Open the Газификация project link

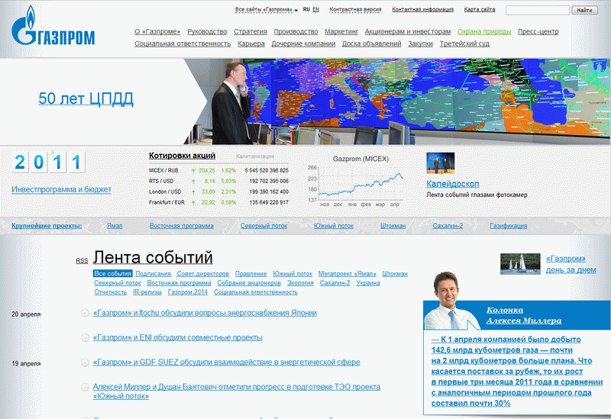509,226
